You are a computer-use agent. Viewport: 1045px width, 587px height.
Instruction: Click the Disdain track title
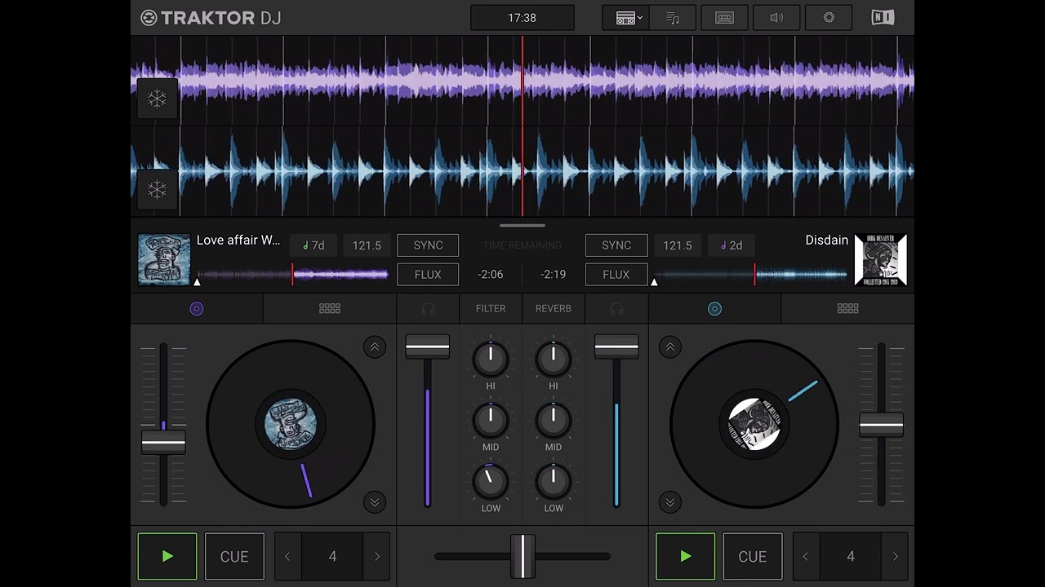[827, 241]
